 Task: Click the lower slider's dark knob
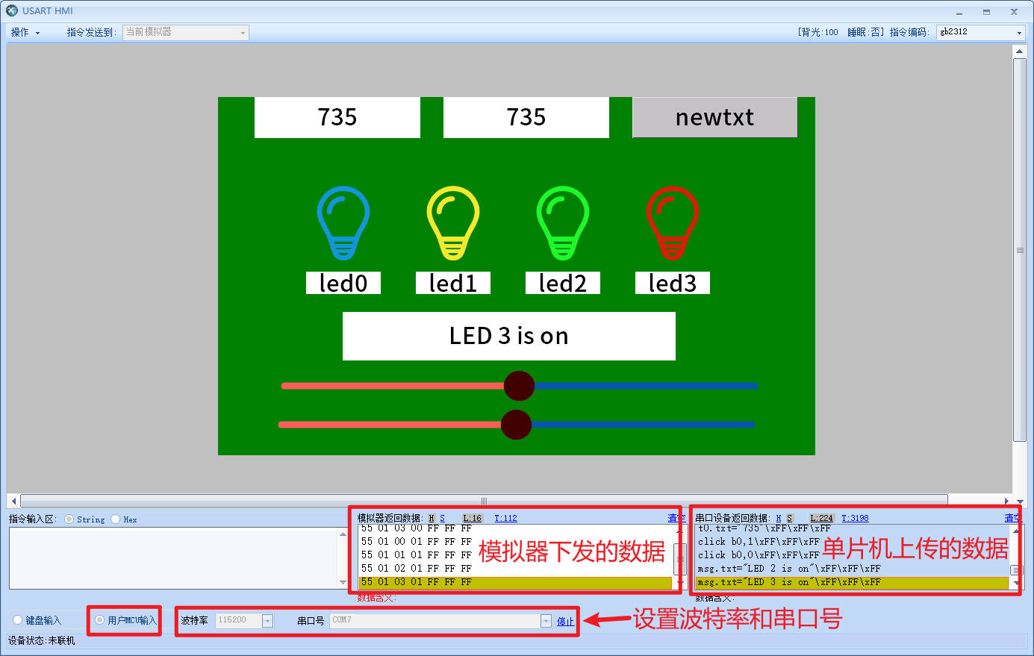[516, 425]
